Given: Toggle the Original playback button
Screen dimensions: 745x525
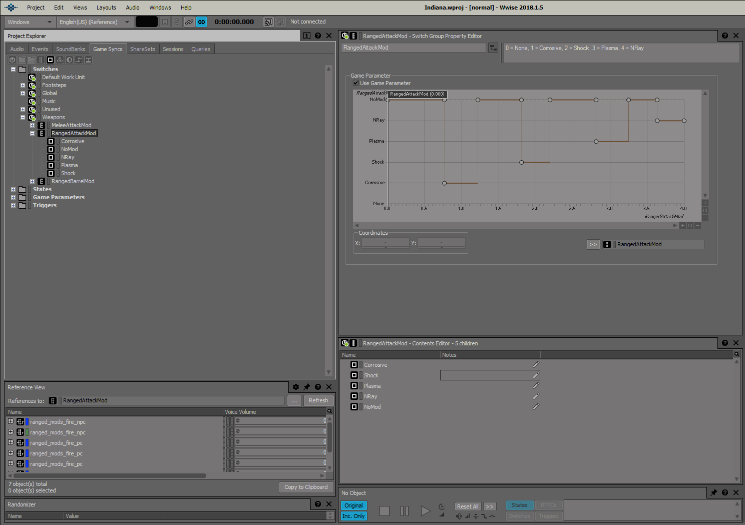Looking at the screenshot, I should click(x=353, y=505).
